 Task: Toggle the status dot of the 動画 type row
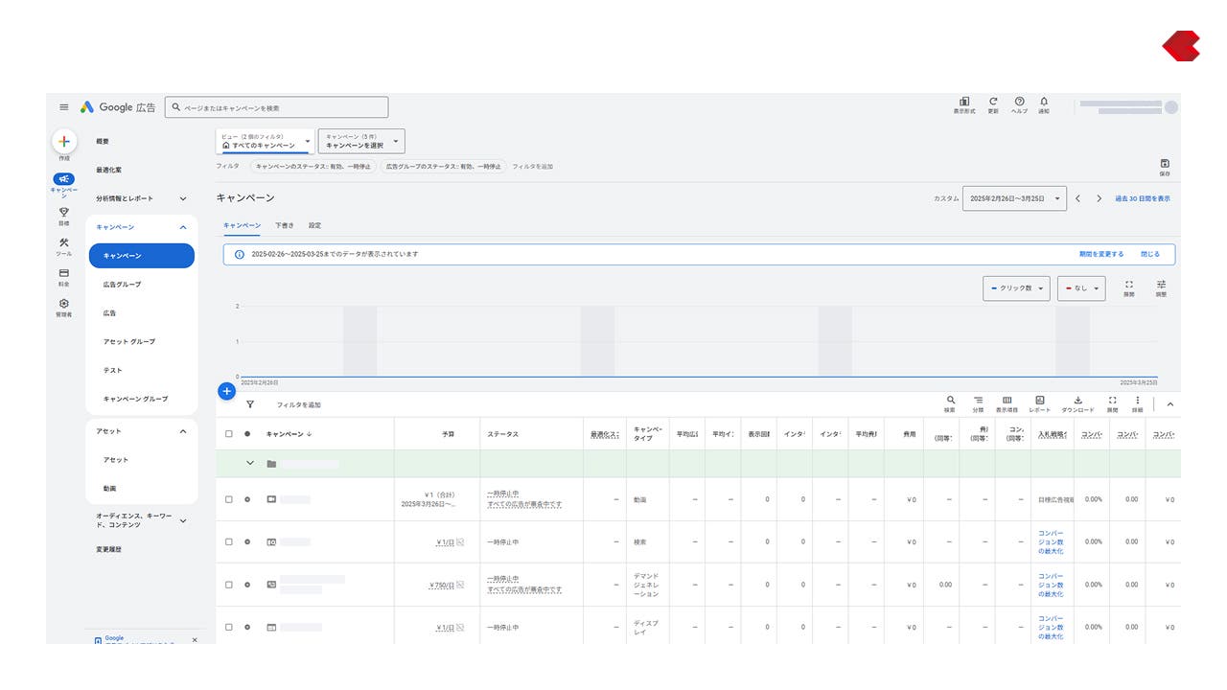(x=247, y=499)
